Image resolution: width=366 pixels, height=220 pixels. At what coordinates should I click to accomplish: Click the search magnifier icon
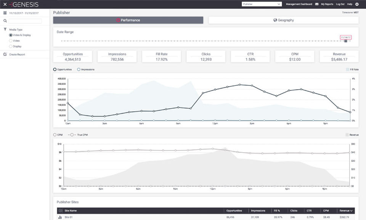(x=5, y=21)
